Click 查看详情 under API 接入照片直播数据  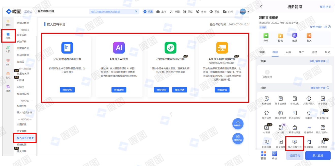222,90
